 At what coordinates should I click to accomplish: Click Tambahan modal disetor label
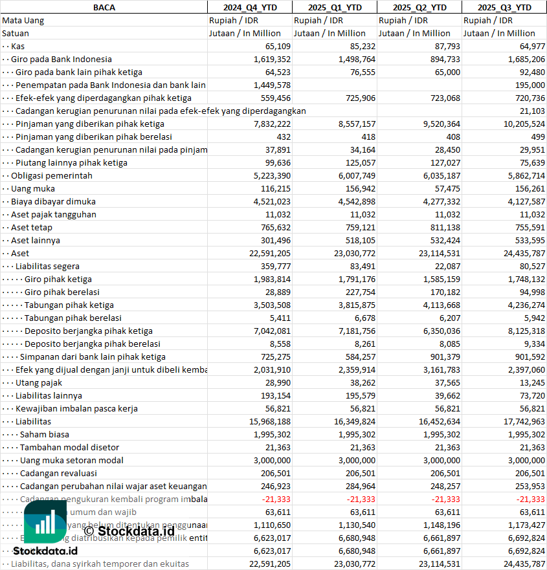69,448
